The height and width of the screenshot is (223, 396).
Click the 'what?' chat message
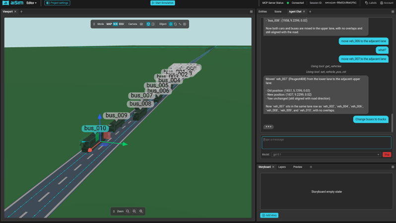pyautogui.click(x=382, y=50)
